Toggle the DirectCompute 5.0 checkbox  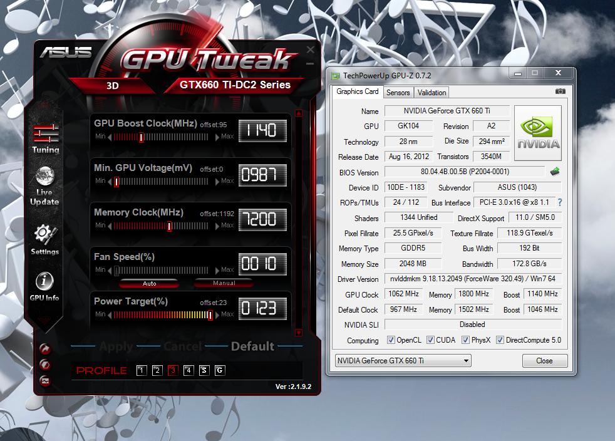500,340
